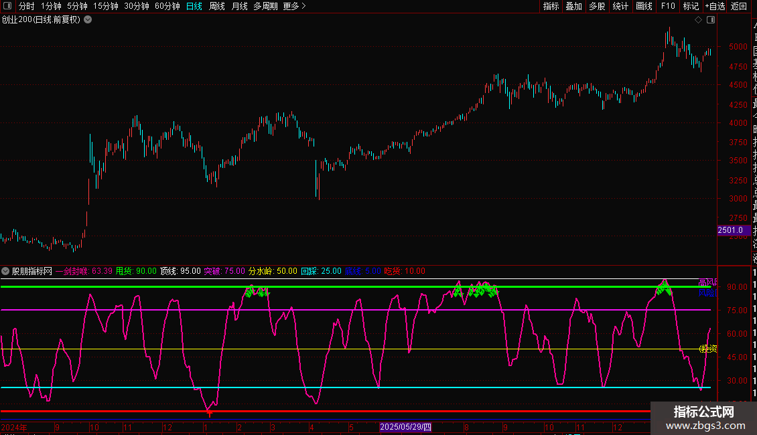Click the 2024年 label on time axis
The image size is (757, 435).
tap(14, 427)
